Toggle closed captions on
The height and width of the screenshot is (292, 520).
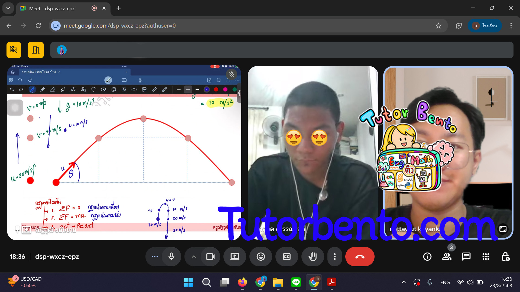tap(287, 257)
